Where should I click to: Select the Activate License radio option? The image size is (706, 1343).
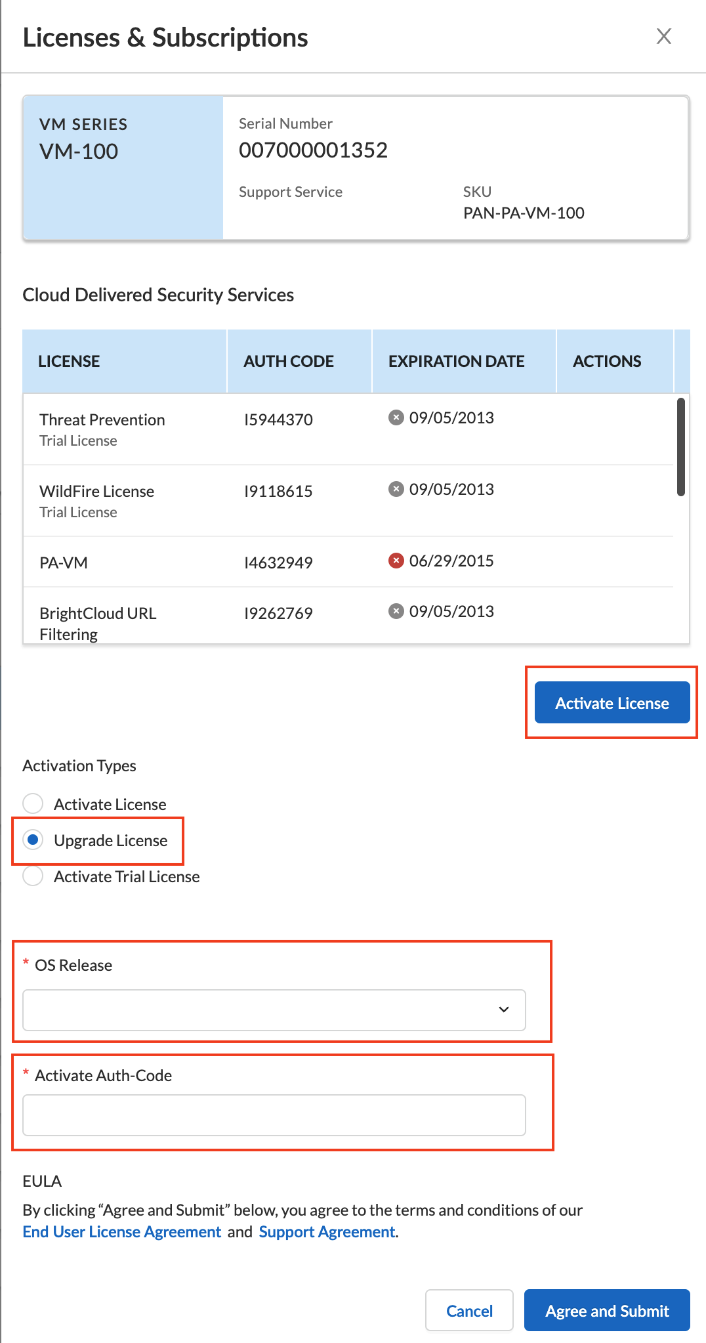click(x=33, y=803)
